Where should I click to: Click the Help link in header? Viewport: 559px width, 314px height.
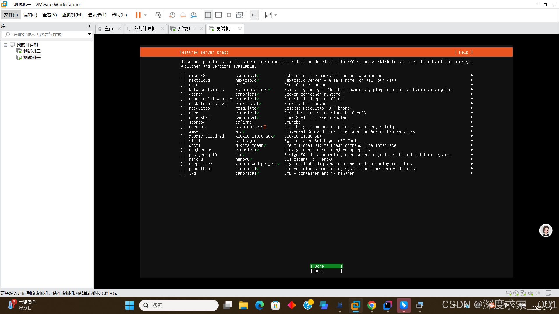pos(464,52)
